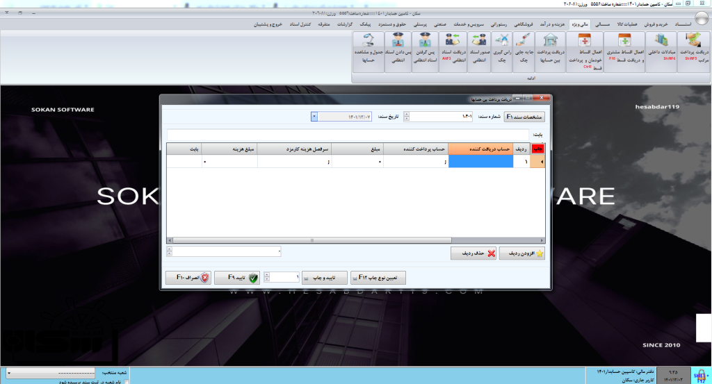Click the clock in status bar
712x384 pixels.
(x=673, y=372)
